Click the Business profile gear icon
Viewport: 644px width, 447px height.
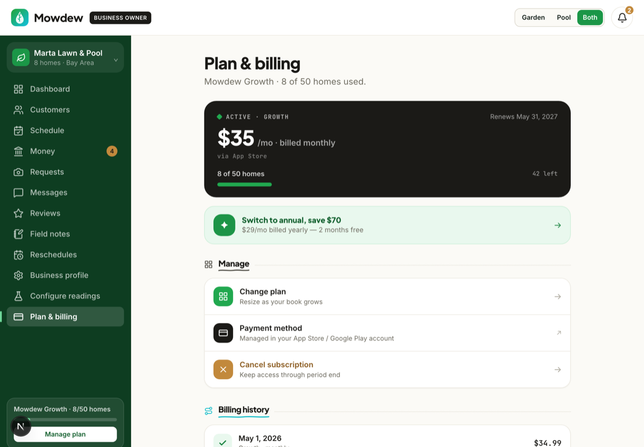[x=19, y=276]
